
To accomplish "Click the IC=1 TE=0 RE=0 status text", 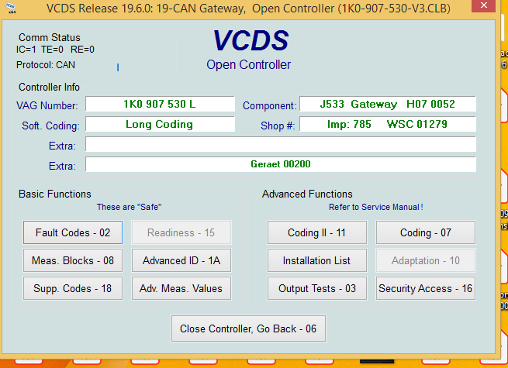I will pyautogui.click(x=55, y=50).
